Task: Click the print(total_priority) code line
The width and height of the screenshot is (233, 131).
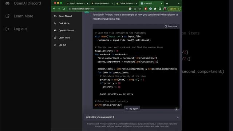Action: [x=108, y=105]
